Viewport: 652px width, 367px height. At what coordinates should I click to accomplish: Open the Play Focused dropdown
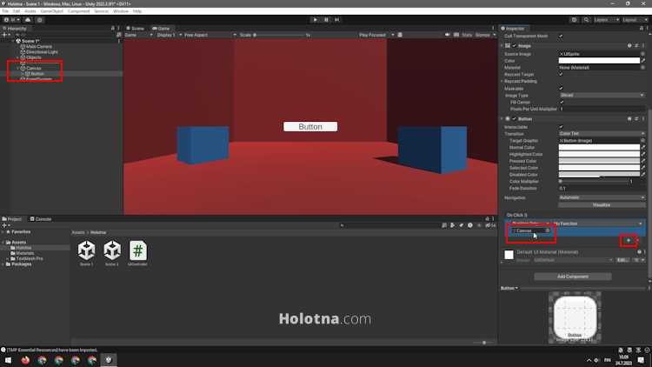pyautogui.click(x=376, y=35)
